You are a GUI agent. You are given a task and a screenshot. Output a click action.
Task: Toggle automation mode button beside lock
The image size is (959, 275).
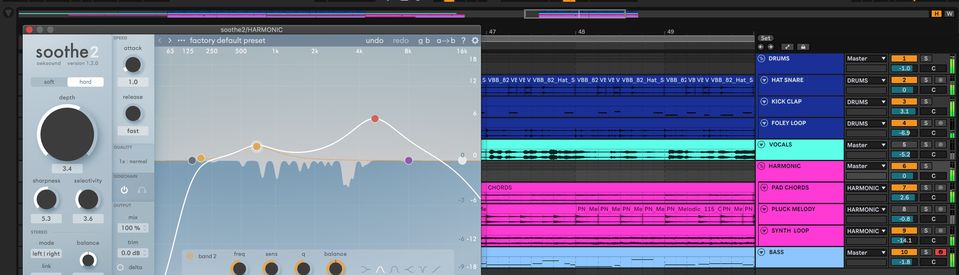click(x=787, y=47)
